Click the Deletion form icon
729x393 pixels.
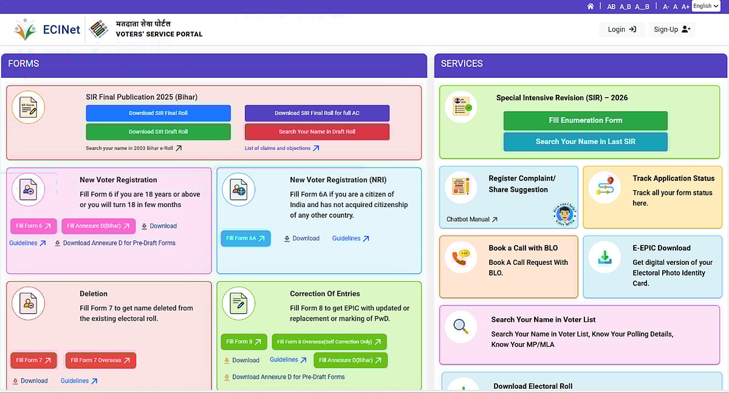[28, 303]
